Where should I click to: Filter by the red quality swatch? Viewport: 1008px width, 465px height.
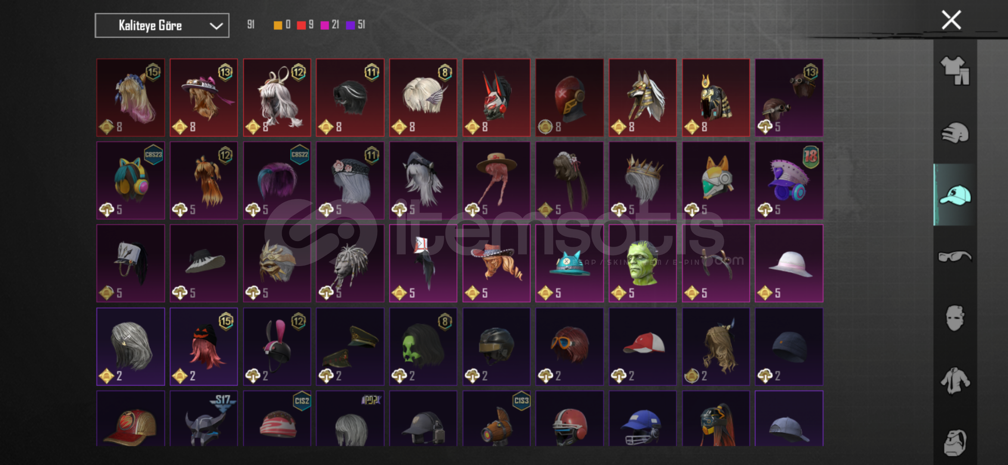[301, 25]
